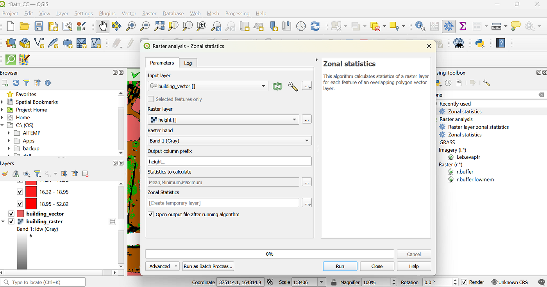
Task: Toggle visibility of building_raster layer
Action: tap(11, 221)
